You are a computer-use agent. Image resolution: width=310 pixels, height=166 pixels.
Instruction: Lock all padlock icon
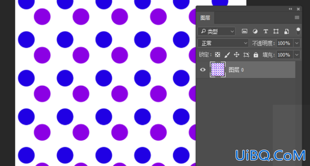point(256,55)
